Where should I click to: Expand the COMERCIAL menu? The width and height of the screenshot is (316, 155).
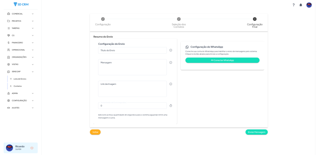click(x=20, y=14)
